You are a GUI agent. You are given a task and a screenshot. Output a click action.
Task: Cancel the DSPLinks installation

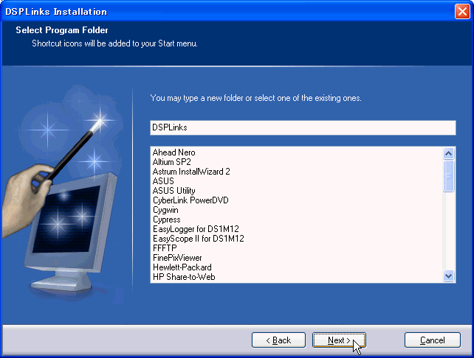coord(432,340)
